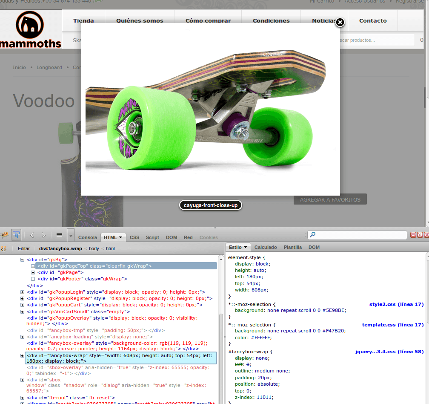Open the DOM side panel tab
429x404 pixels.
tap(314, 247)
